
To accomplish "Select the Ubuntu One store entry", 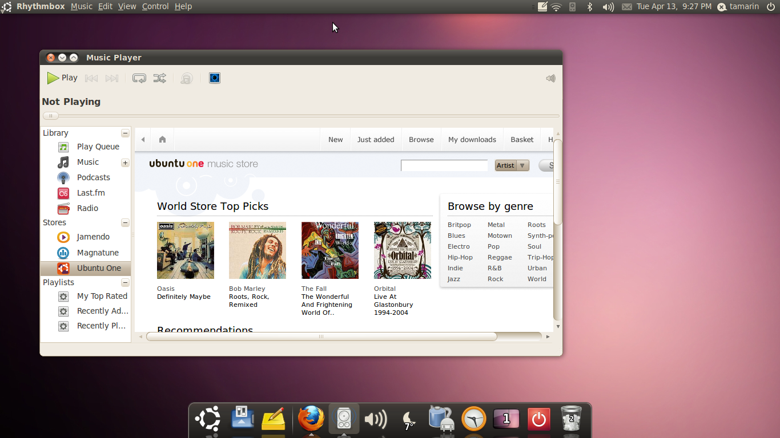I will pos(86,268).
